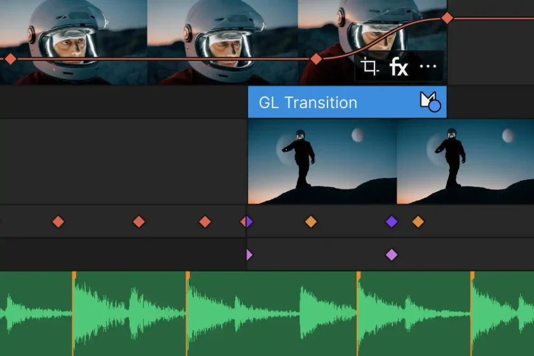Select the dark purple keyframe beside the orange one

pyautogui.click(x=392, y=222)
